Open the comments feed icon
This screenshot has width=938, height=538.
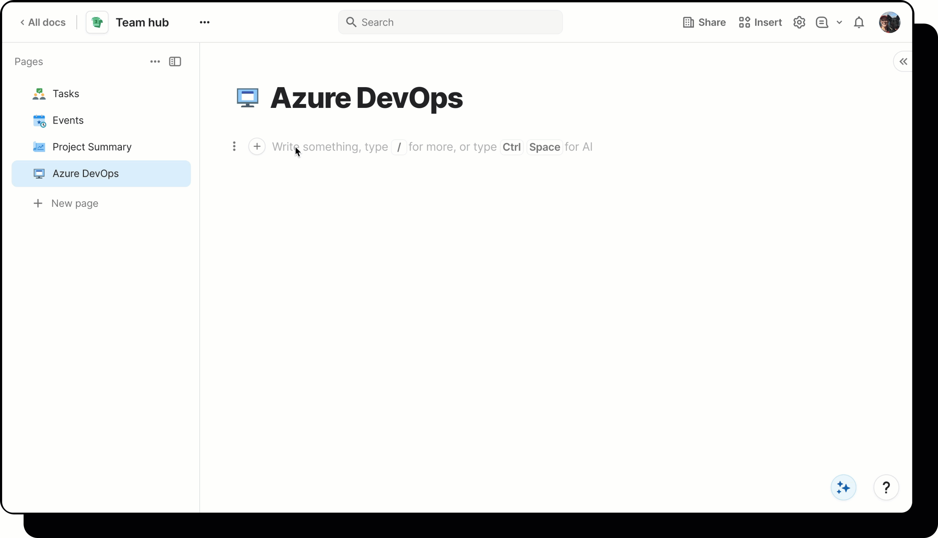point(822,22)
